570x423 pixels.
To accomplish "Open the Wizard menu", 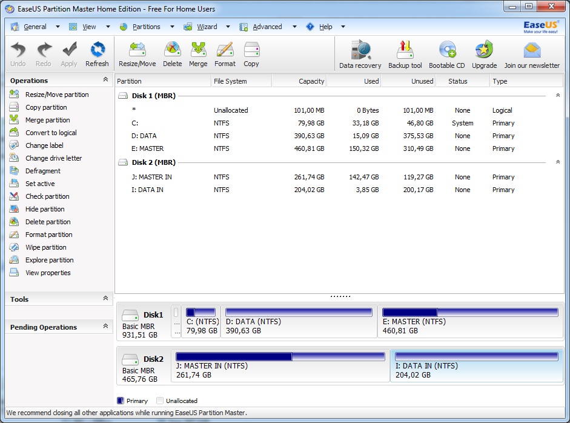I will tap(207, 27).
